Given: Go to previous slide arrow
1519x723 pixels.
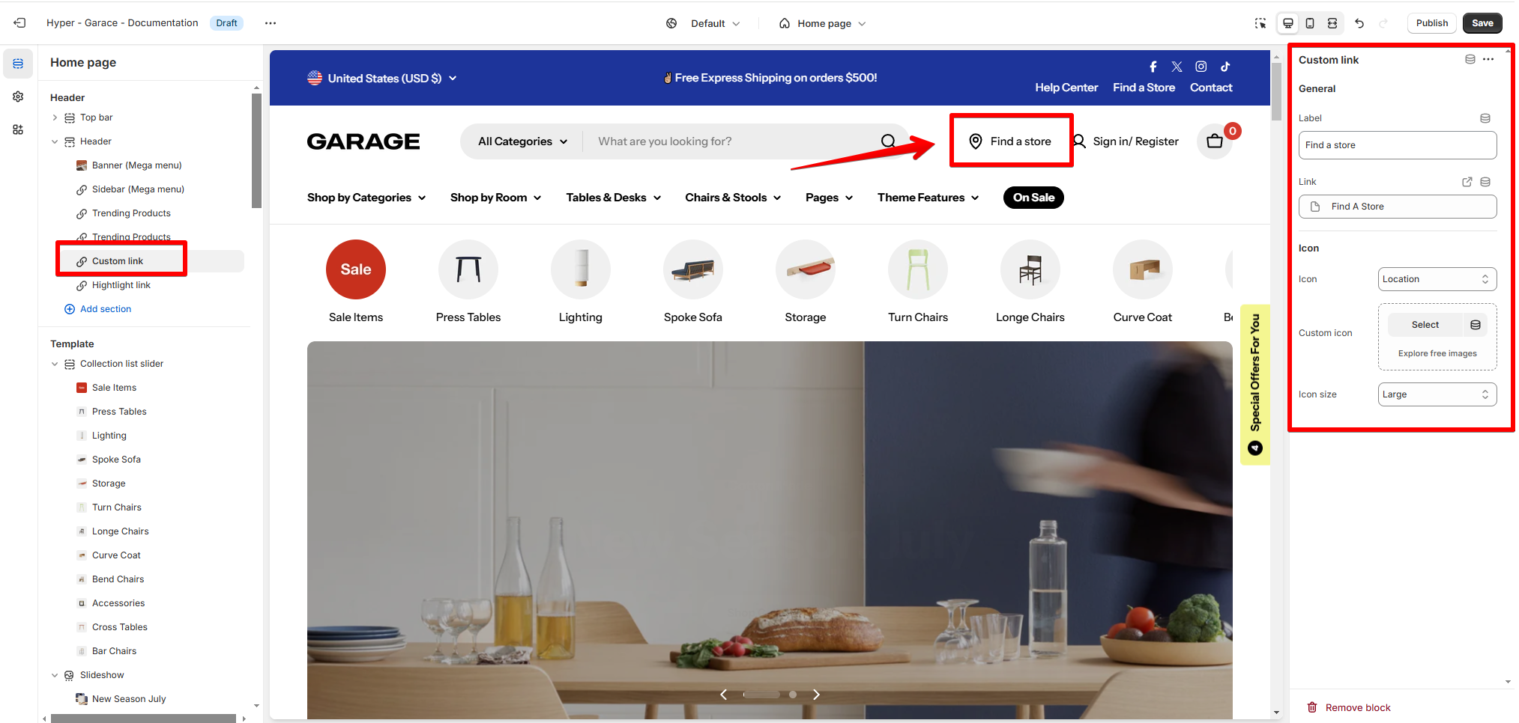Looking at the screenshot, I should tap(723, 695).
